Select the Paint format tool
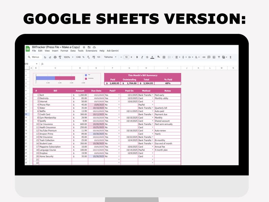 pyautogui.click(x=60, y=57)
